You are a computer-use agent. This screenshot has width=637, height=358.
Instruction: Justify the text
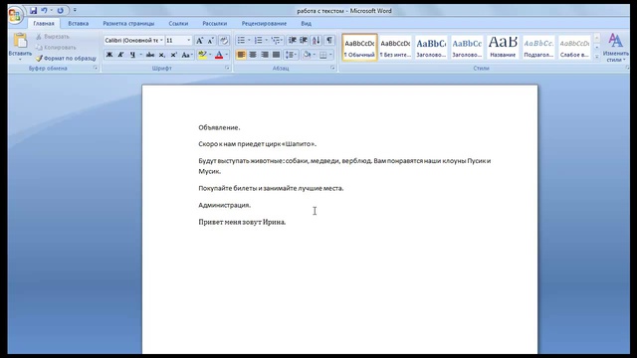point(277,55)
